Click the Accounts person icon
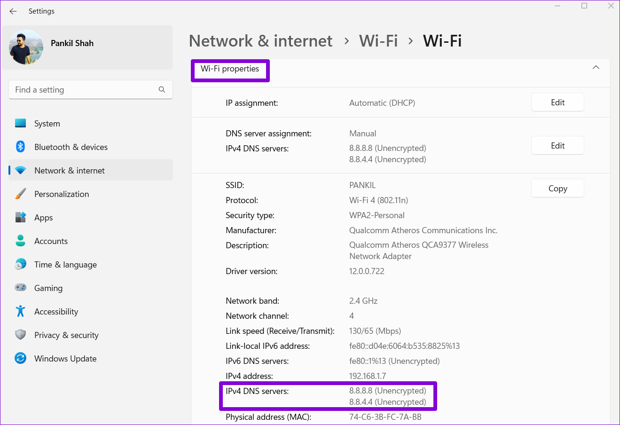Image resolution: width=620 pixels, height=425 pixels. pyautogui.click(x=20, y=241)
